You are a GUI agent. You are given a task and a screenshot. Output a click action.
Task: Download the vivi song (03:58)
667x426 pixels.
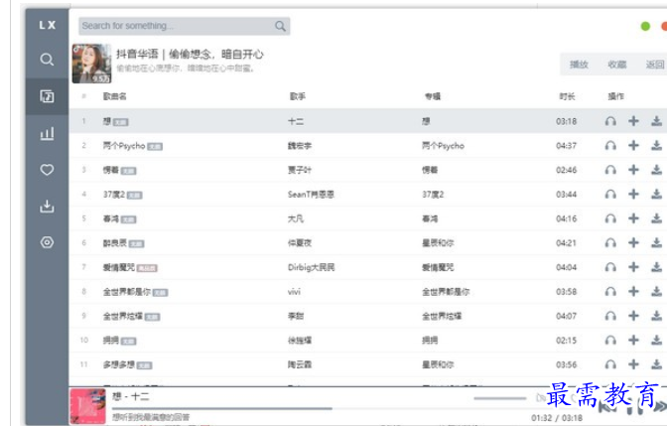tap(656, 291)
